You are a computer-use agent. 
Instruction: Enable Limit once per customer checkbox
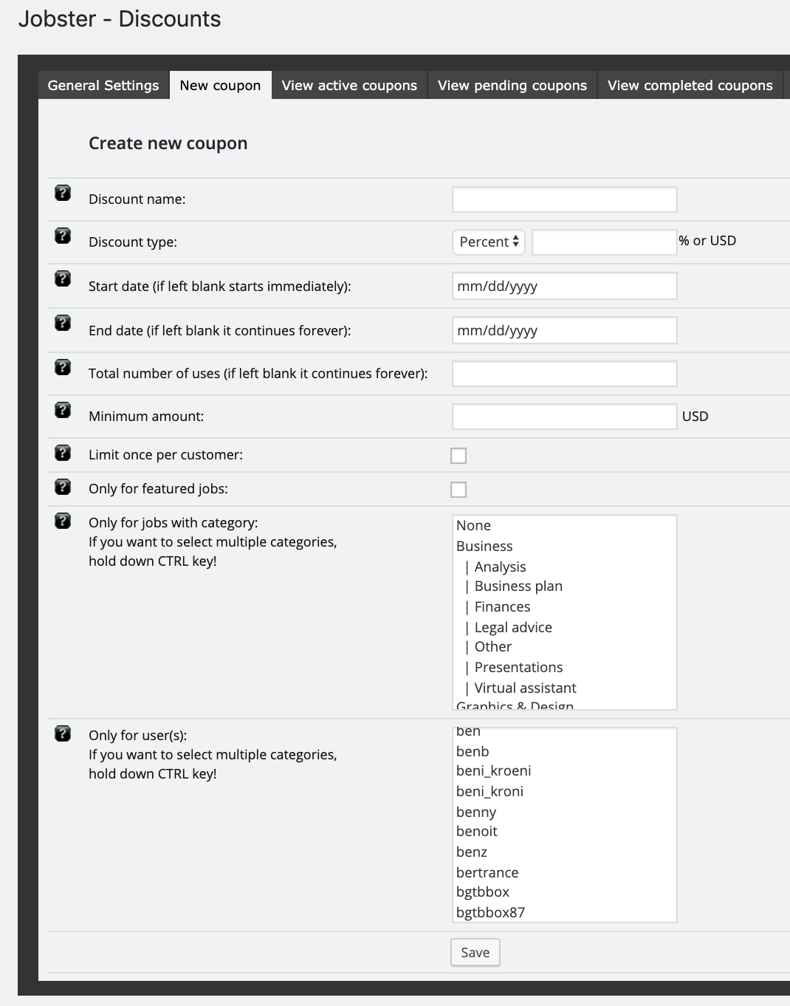(458, 456)
